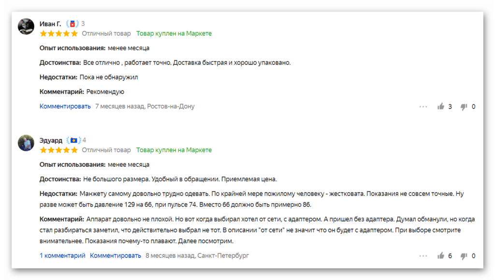The width and height of the screenshot is (495, 280).
Task: Open three-dot options menu on Eduard's review
Action: [x=423, y=256]
